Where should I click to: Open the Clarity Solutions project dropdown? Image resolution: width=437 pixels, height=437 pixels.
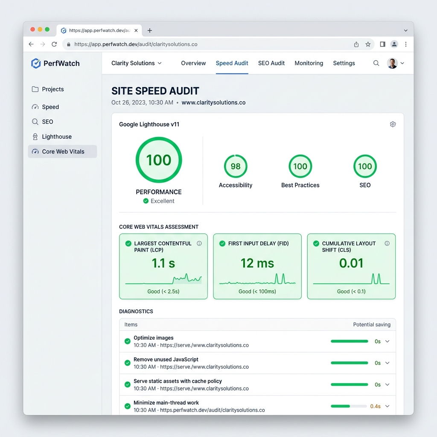(x=136, y=63)
